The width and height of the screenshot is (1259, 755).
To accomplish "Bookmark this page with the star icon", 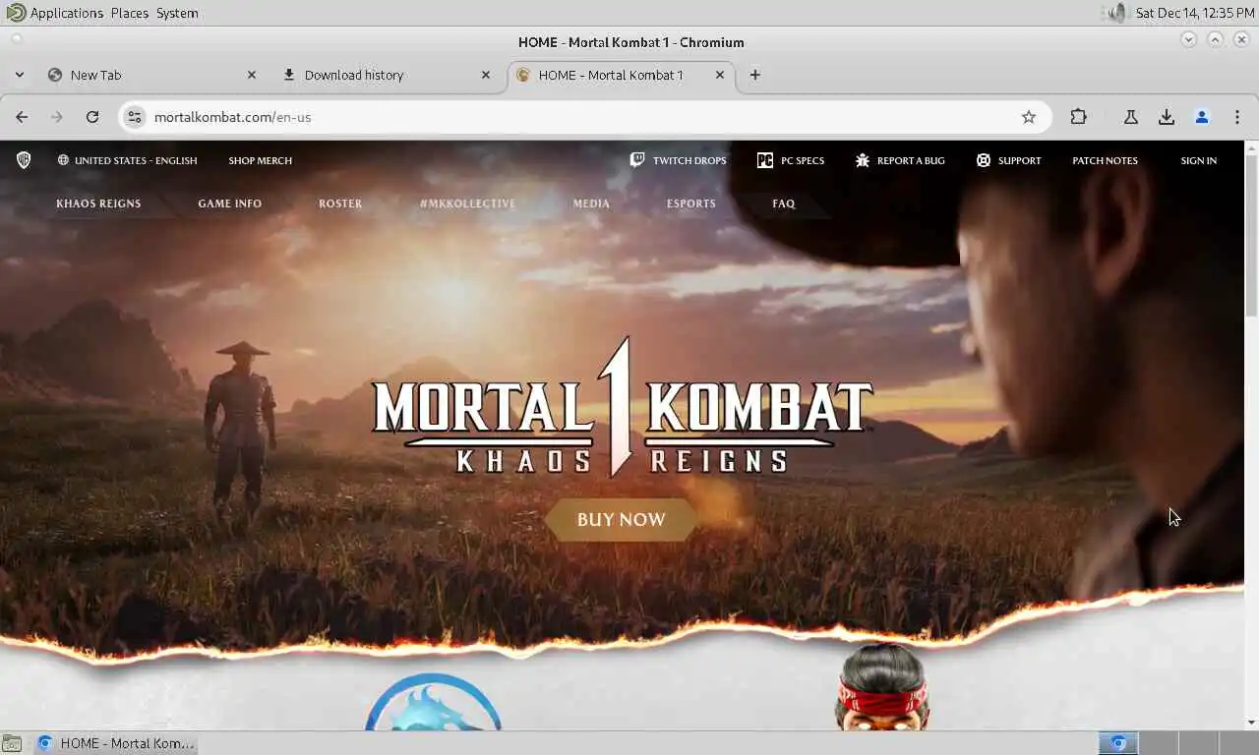I will point(1029,117).
